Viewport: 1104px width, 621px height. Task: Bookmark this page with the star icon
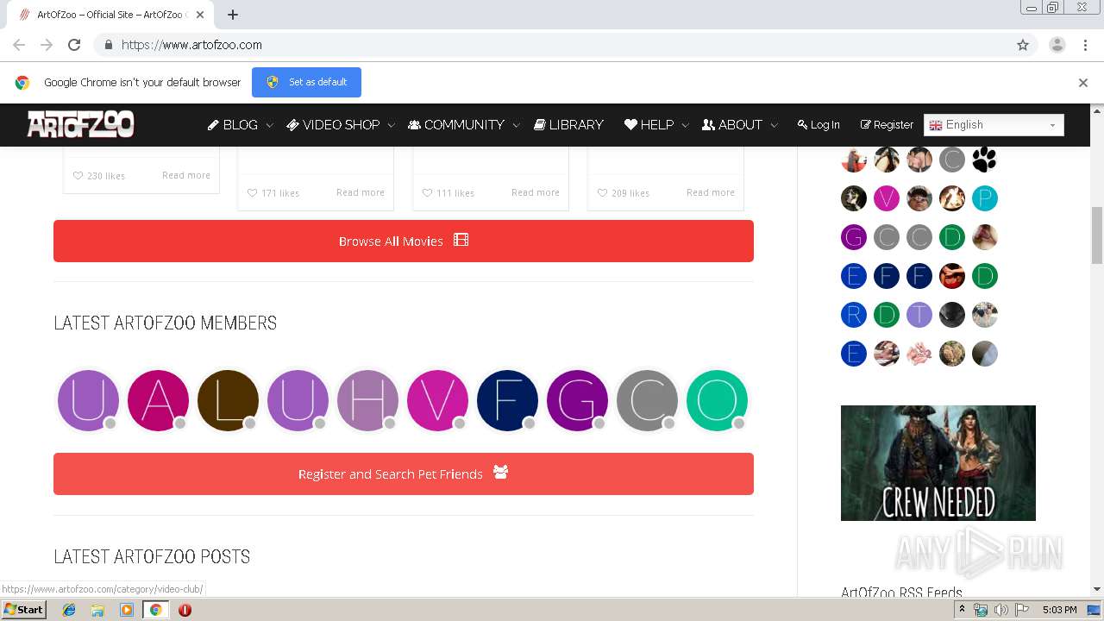pos(1023,45)
